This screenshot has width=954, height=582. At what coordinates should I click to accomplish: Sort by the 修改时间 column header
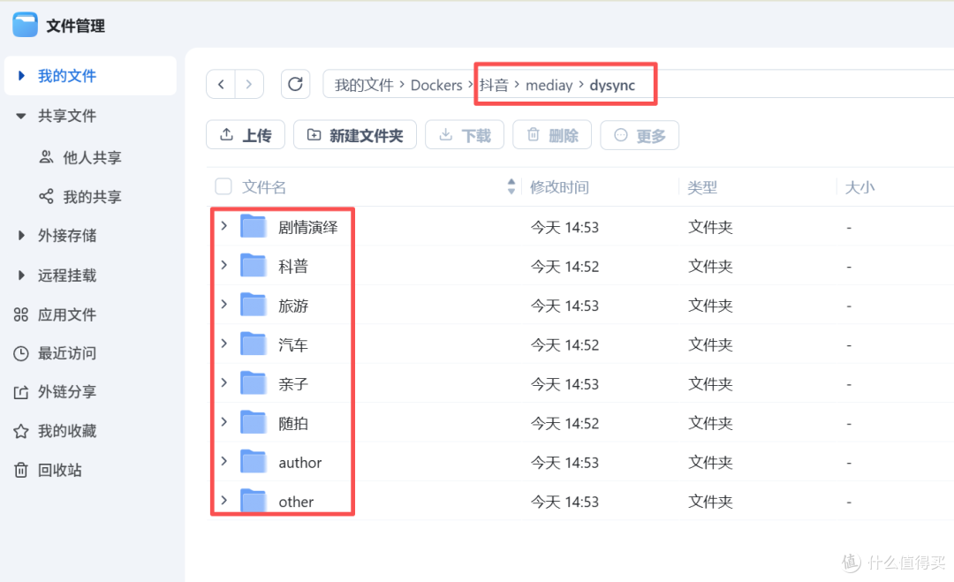[559, 187]
